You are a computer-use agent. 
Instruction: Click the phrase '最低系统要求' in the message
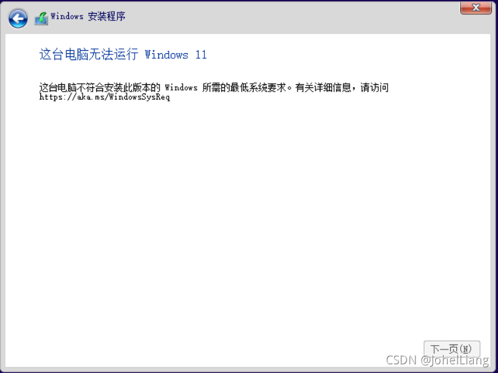(x=258, y=87)
